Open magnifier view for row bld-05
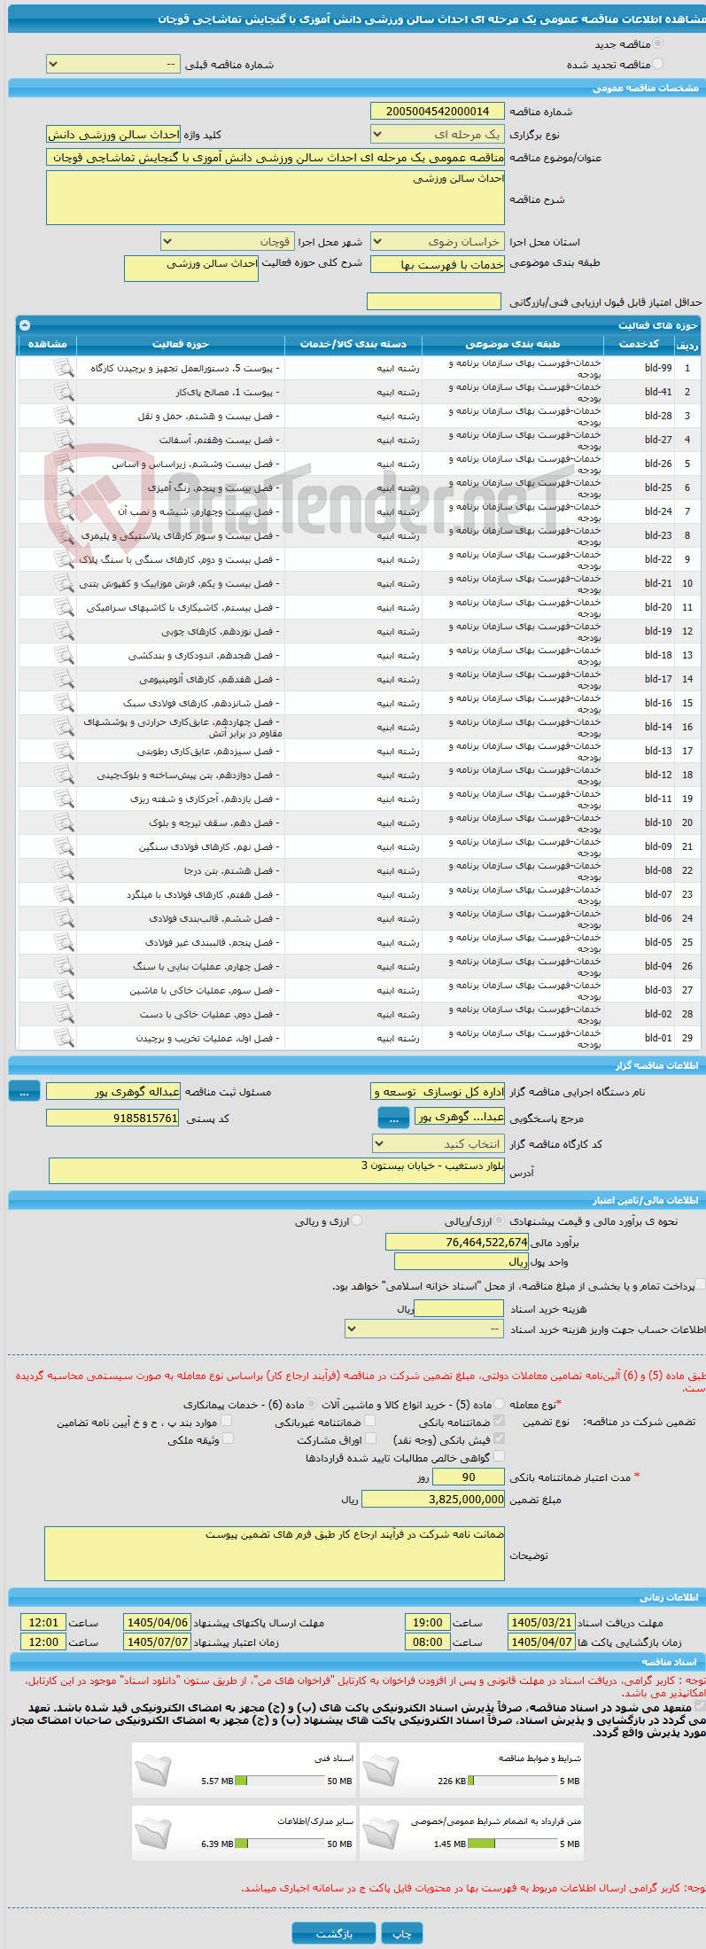Screen dimensions: 706x1949 (x=64, y=942)
